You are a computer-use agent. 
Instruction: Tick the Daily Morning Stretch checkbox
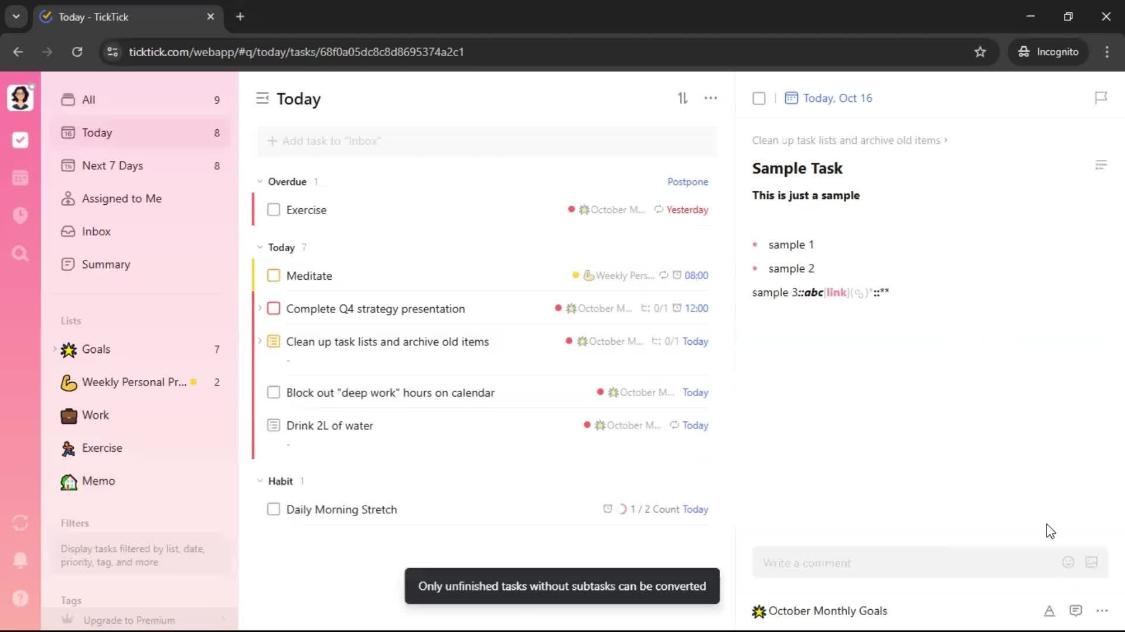[x=274, y=509]
